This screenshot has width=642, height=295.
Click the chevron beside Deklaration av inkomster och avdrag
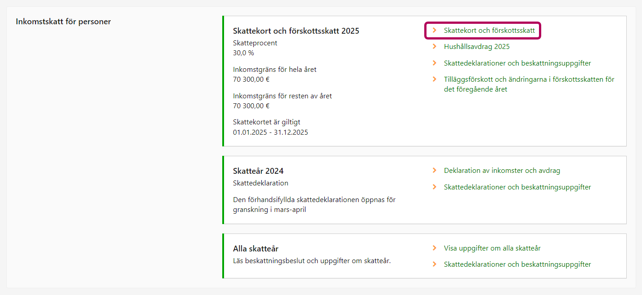pos(435,171)
